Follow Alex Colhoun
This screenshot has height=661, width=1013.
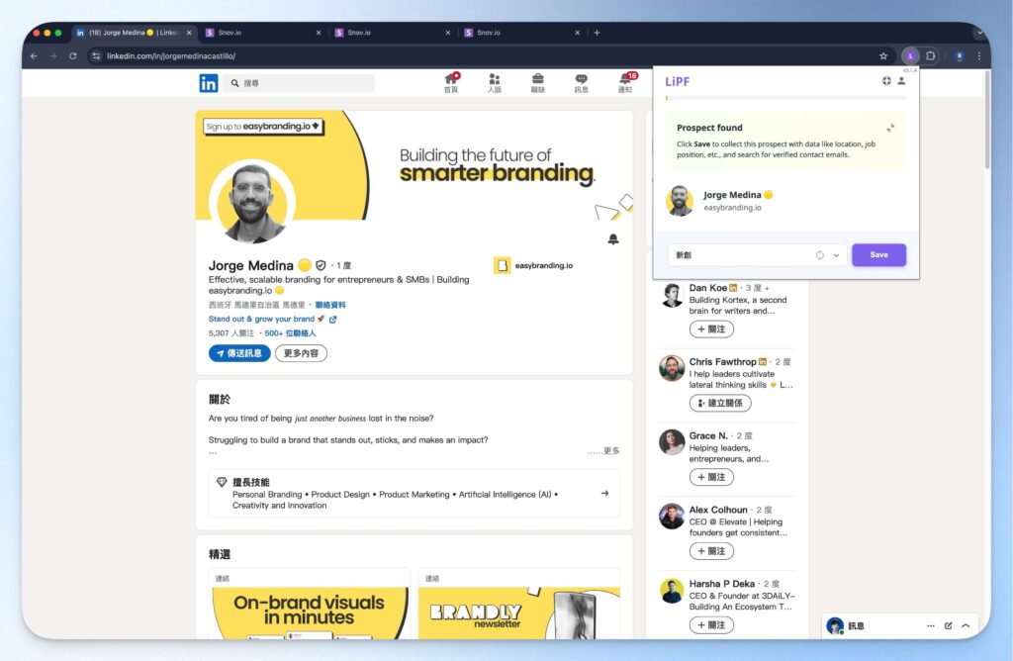point(711,551)
